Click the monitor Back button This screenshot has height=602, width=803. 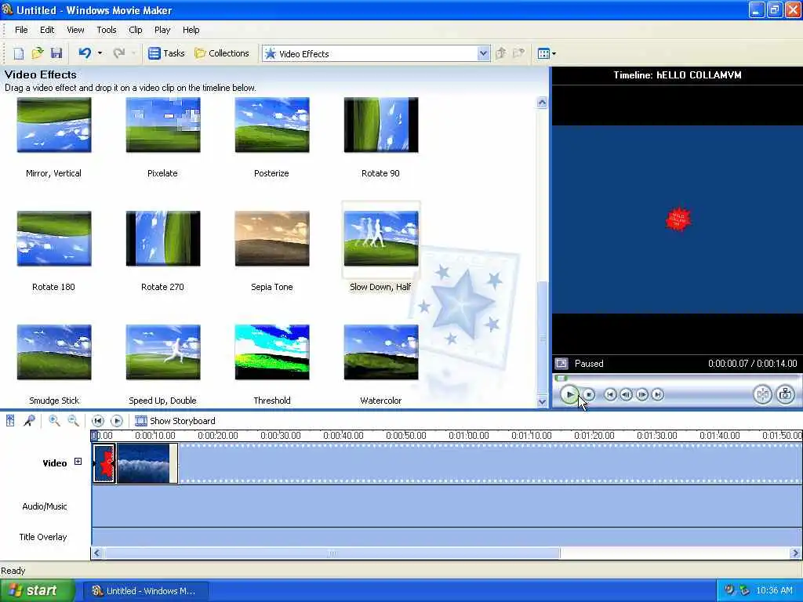coord(610,395)
